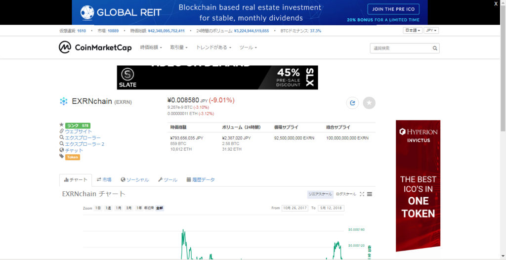This screenshot has height=260, width=506.
Task: Set chart zoom to 年初来
Action: [x=149, y=208]
